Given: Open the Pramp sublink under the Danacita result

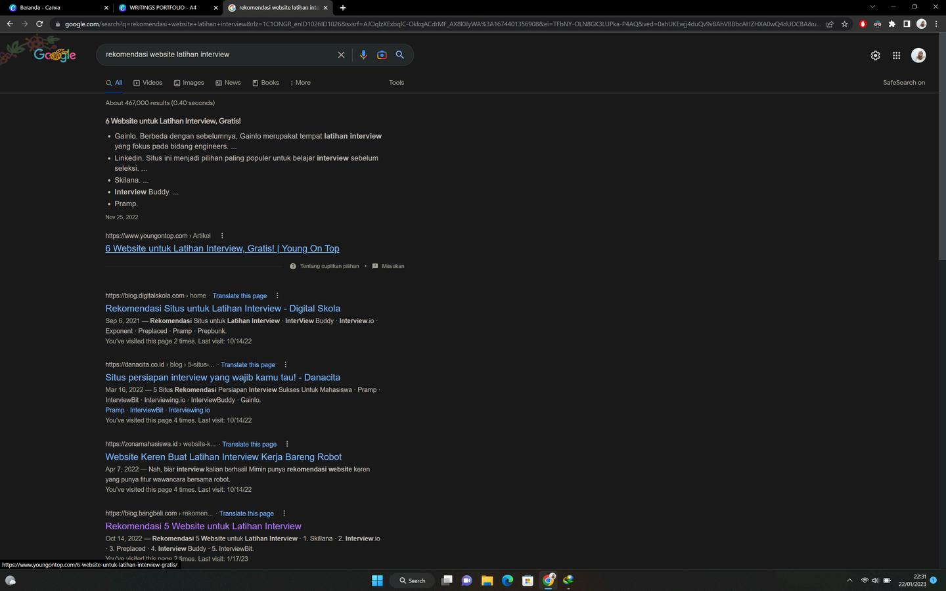Looking at the screenshot, I should 114,410.
